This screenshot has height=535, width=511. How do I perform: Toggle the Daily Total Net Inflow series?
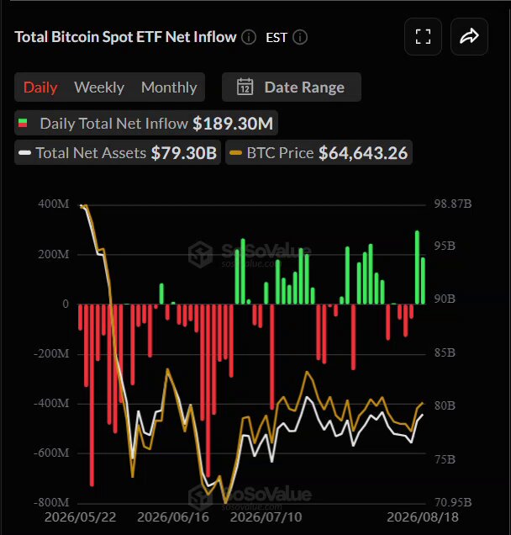pyautogui.click(x=146, y=123)
